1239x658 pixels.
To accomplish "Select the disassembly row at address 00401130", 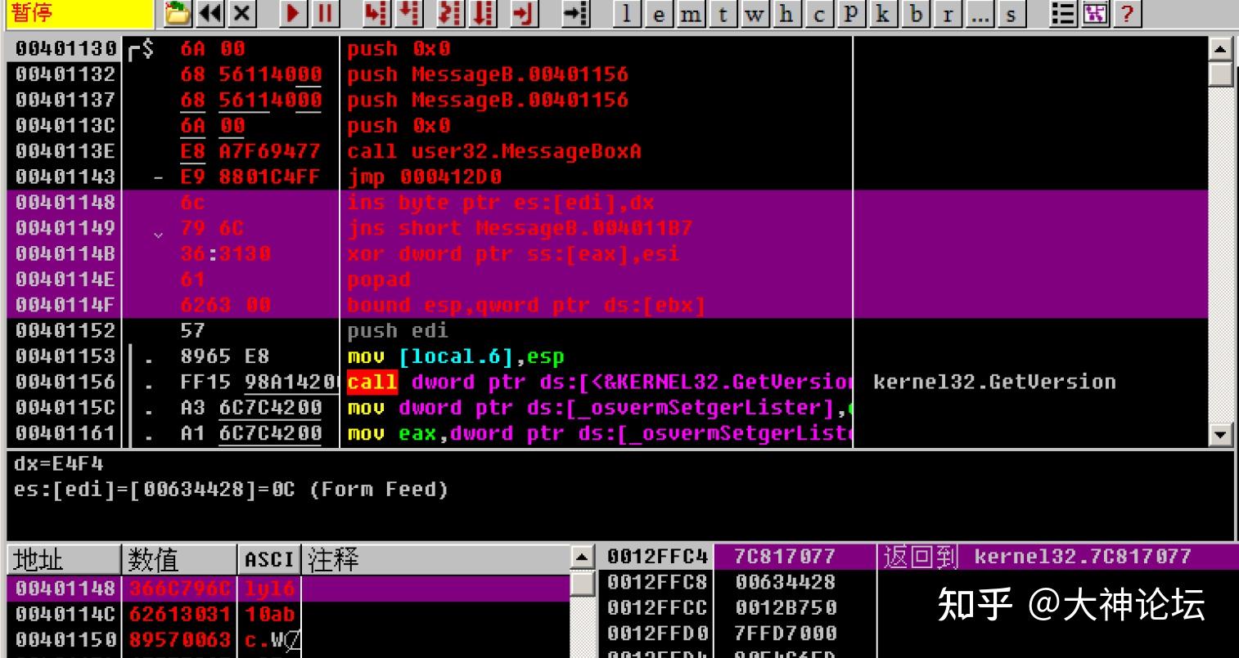I will 607,49.
